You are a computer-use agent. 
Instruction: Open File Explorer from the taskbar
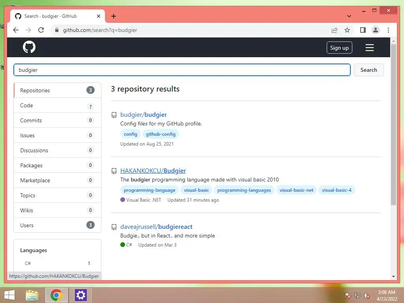pyautogui.click(x=32, y=295)
